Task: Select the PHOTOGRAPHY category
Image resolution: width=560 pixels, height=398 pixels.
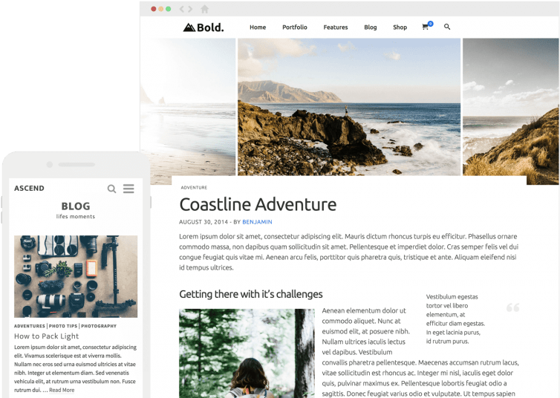Action: tap(99, 326)
